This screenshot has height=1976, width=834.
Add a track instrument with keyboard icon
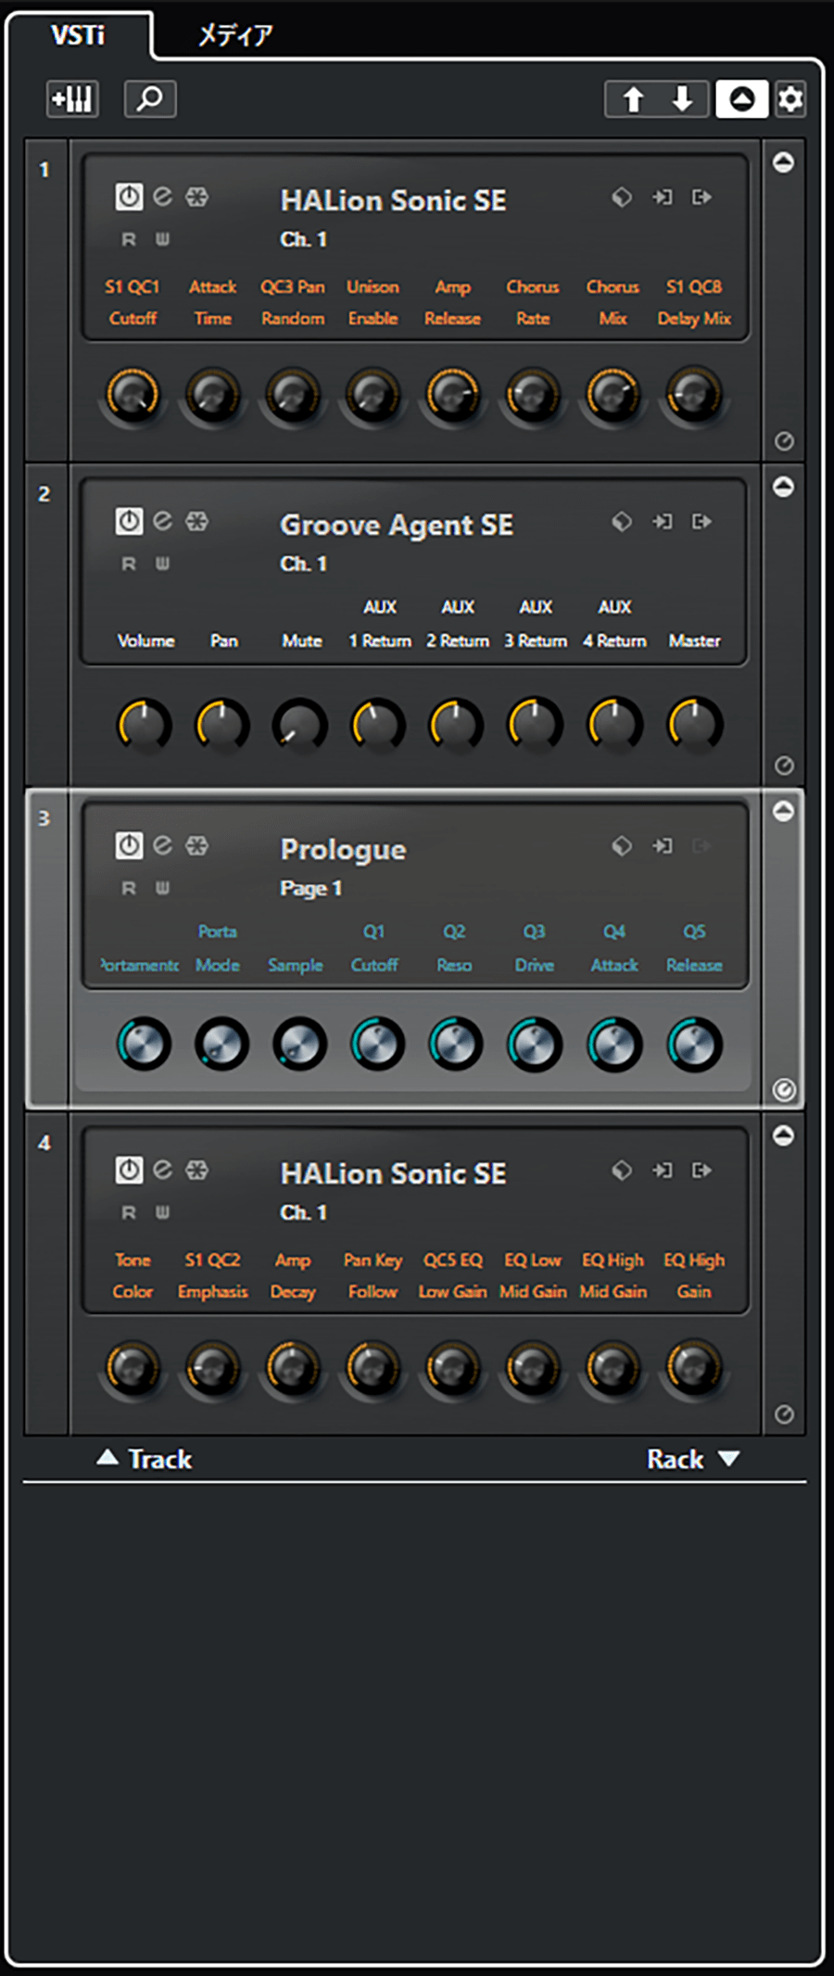click(x=72, y=99)
